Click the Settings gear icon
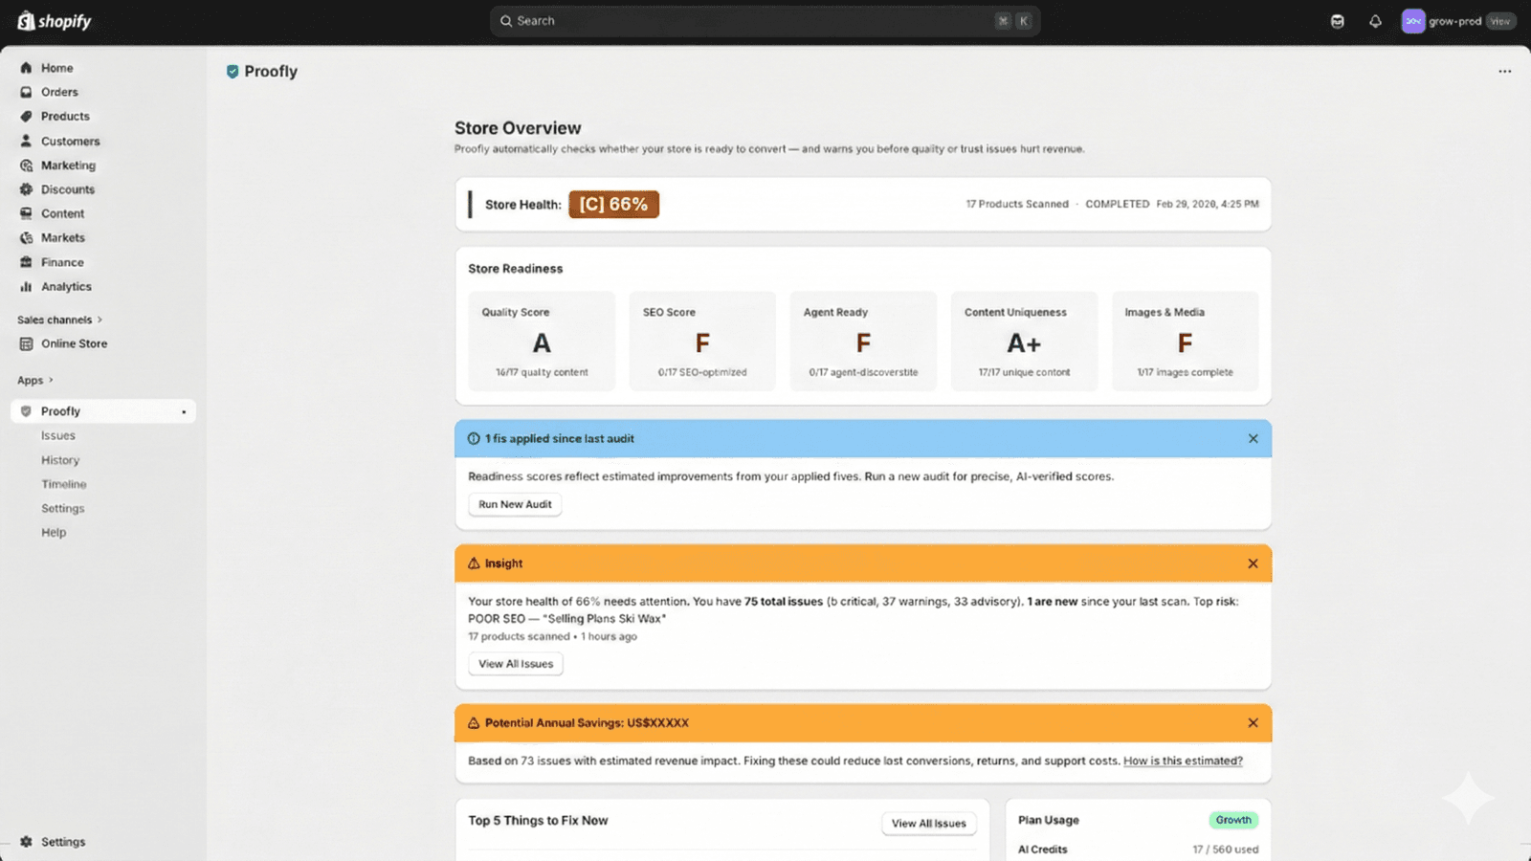The width and height of the screenshot is (1531, 861). pyautogui.click(x=26, y=842)
